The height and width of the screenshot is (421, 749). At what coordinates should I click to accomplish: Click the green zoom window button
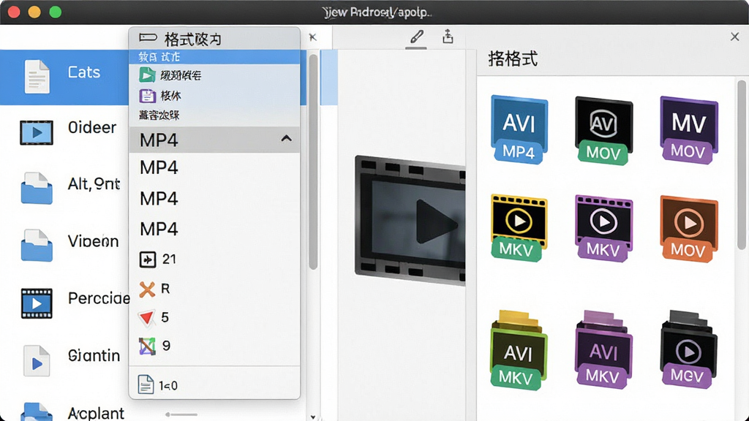click(x=56, y=12)
